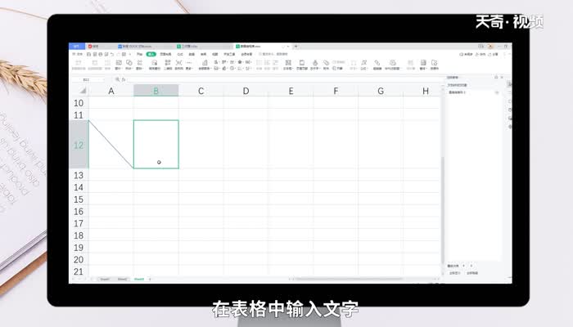The height and width of the screenshot is (327, 573).
Task: Select column A header
Action: click(x=111, y=91)
